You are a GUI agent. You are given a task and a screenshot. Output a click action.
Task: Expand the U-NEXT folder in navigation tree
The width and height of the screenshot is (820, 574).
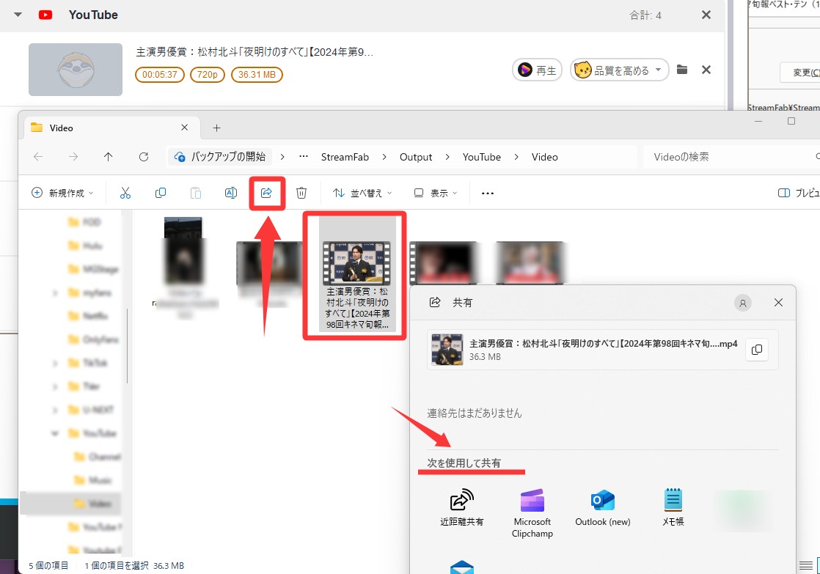(x=55, y=410)
